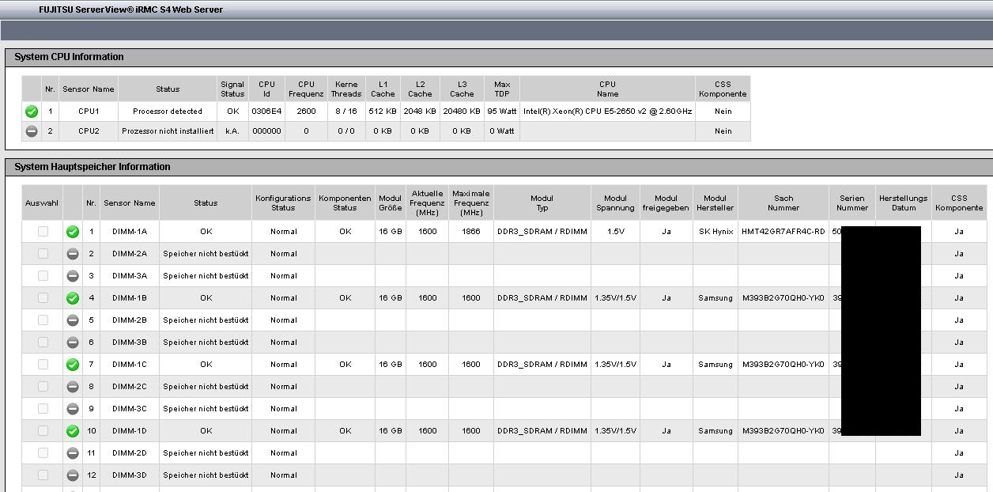Click the 'Processor detected' status cell
Screen dimensions: 993x492
(x=168, y=112)
